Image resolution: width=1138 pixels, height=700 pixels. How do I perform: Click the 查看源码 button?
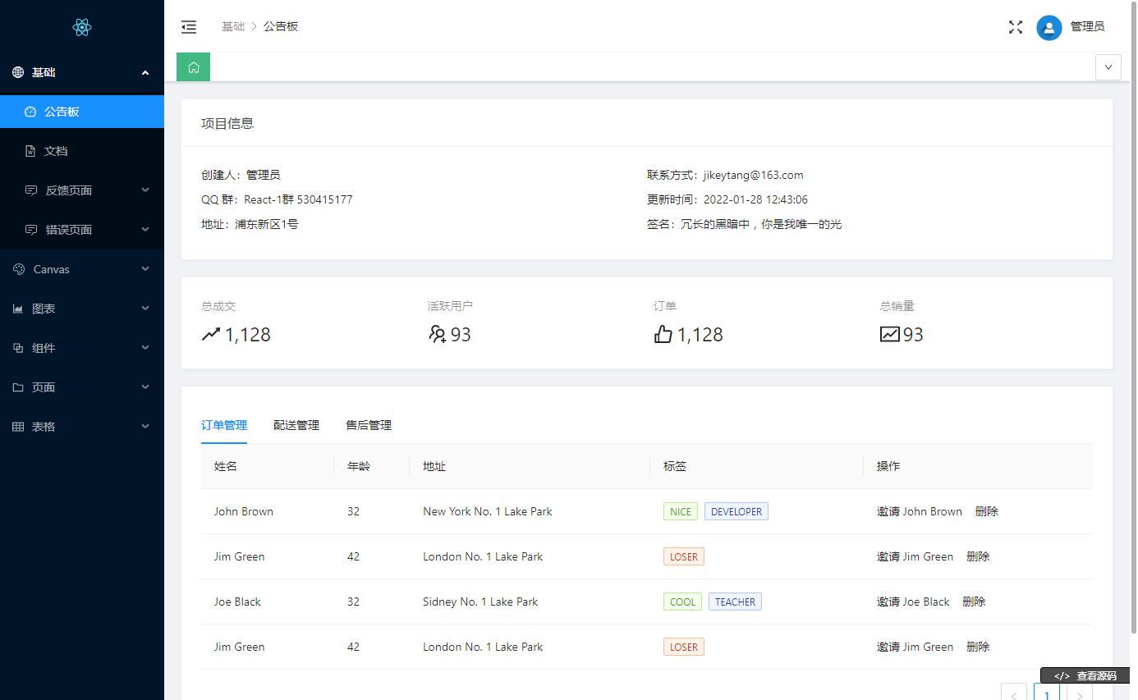coord(1085,676)
